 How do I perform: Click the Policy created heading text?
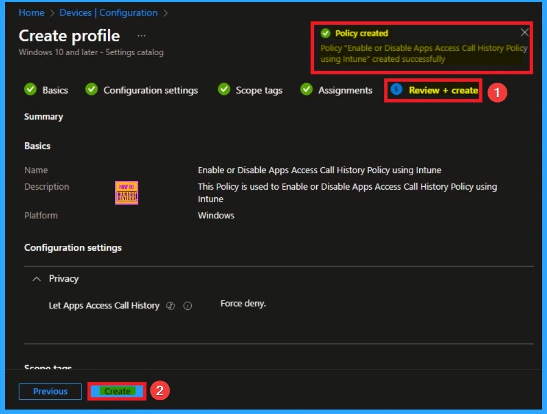361,33
